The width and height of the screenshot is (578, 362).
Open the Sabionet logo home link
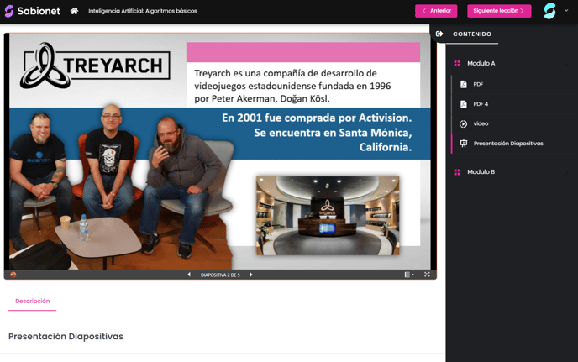click(32, 11)
